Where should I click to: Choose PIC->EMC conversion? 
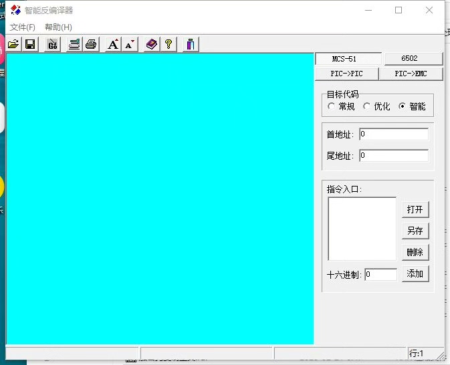click(411, 74)
